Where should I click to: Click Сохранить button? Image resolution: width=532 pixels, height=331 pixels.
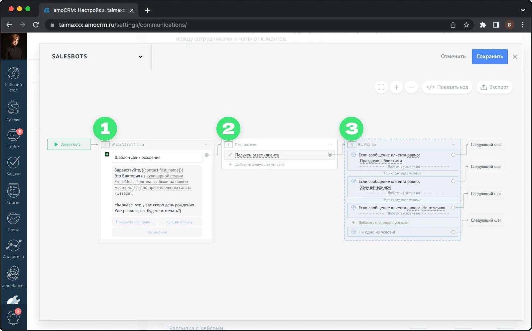(490, 57)
